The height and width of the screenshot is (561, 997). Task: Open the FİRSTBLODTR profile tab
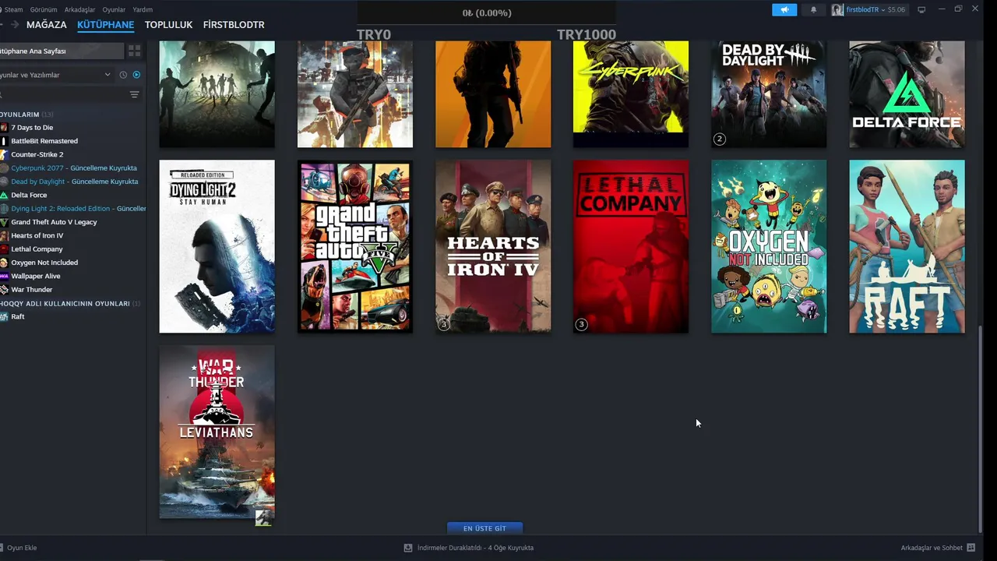pyautogui.click(x=234, y=25)
